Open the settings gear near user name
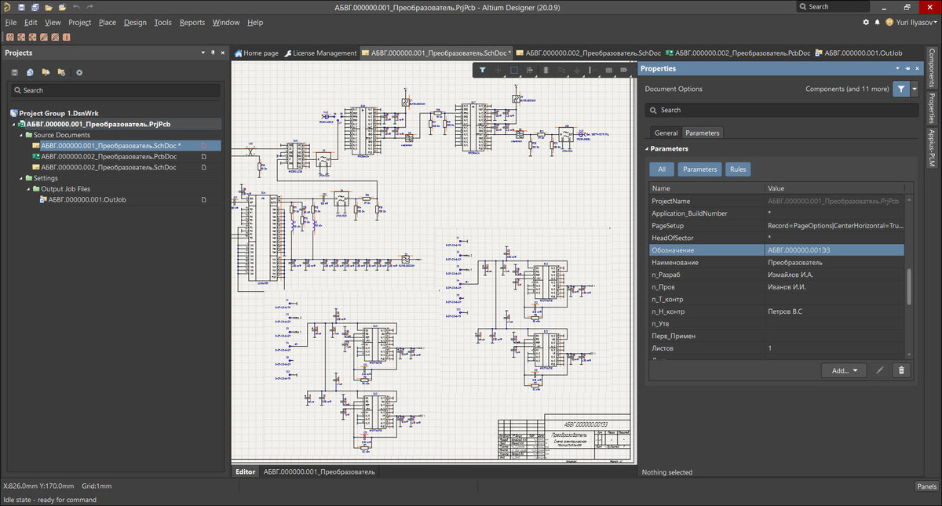Image resolution: width=942 pixels, height=506 pixels. coord(866,22)
